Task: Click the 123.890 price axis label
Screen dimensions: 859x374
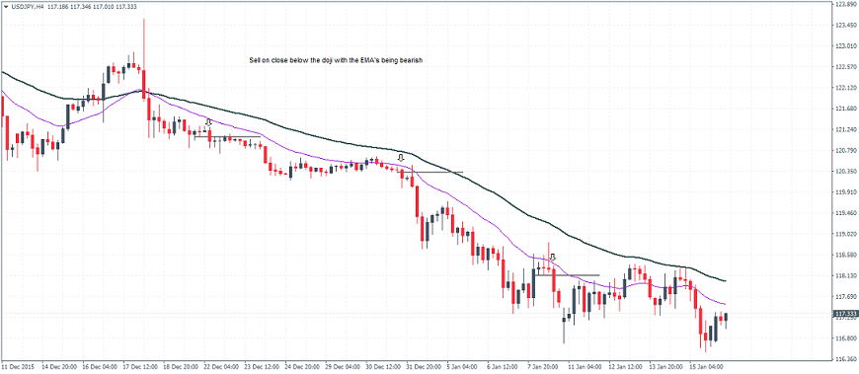Action: (847, 4)
